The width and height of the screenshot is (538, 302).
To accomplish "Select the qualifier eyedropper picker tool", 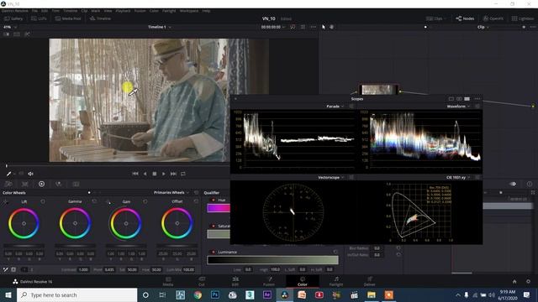I will pyautogui.click(x=9, y=174).
